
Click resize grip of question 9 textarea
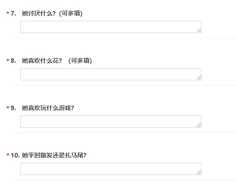click(x=199, y=125)
